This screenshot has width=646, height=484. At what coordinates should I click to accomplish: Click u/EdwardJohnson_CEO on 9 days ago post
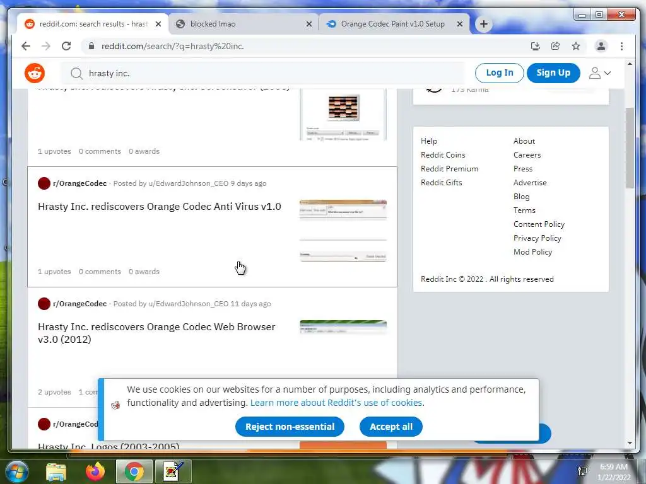pyautogui.click(x=188, y=183)
